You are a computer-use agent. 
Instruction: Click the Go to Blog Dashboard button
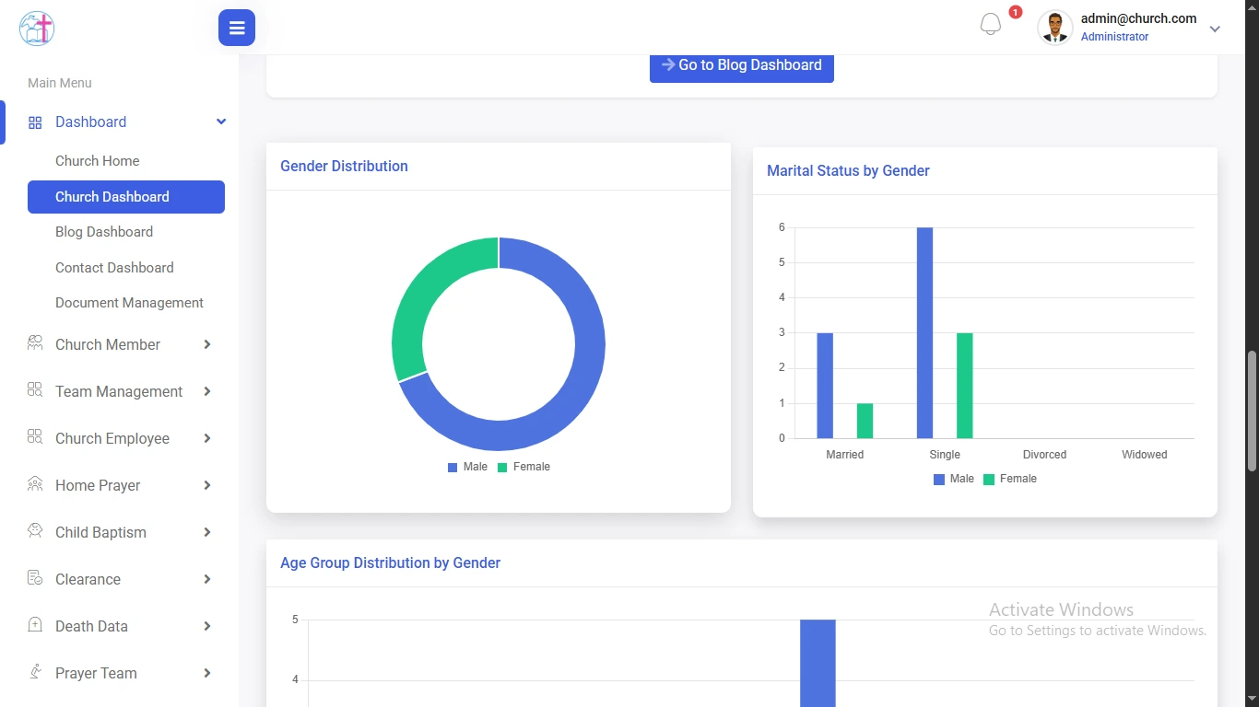(x=741, y=64)
